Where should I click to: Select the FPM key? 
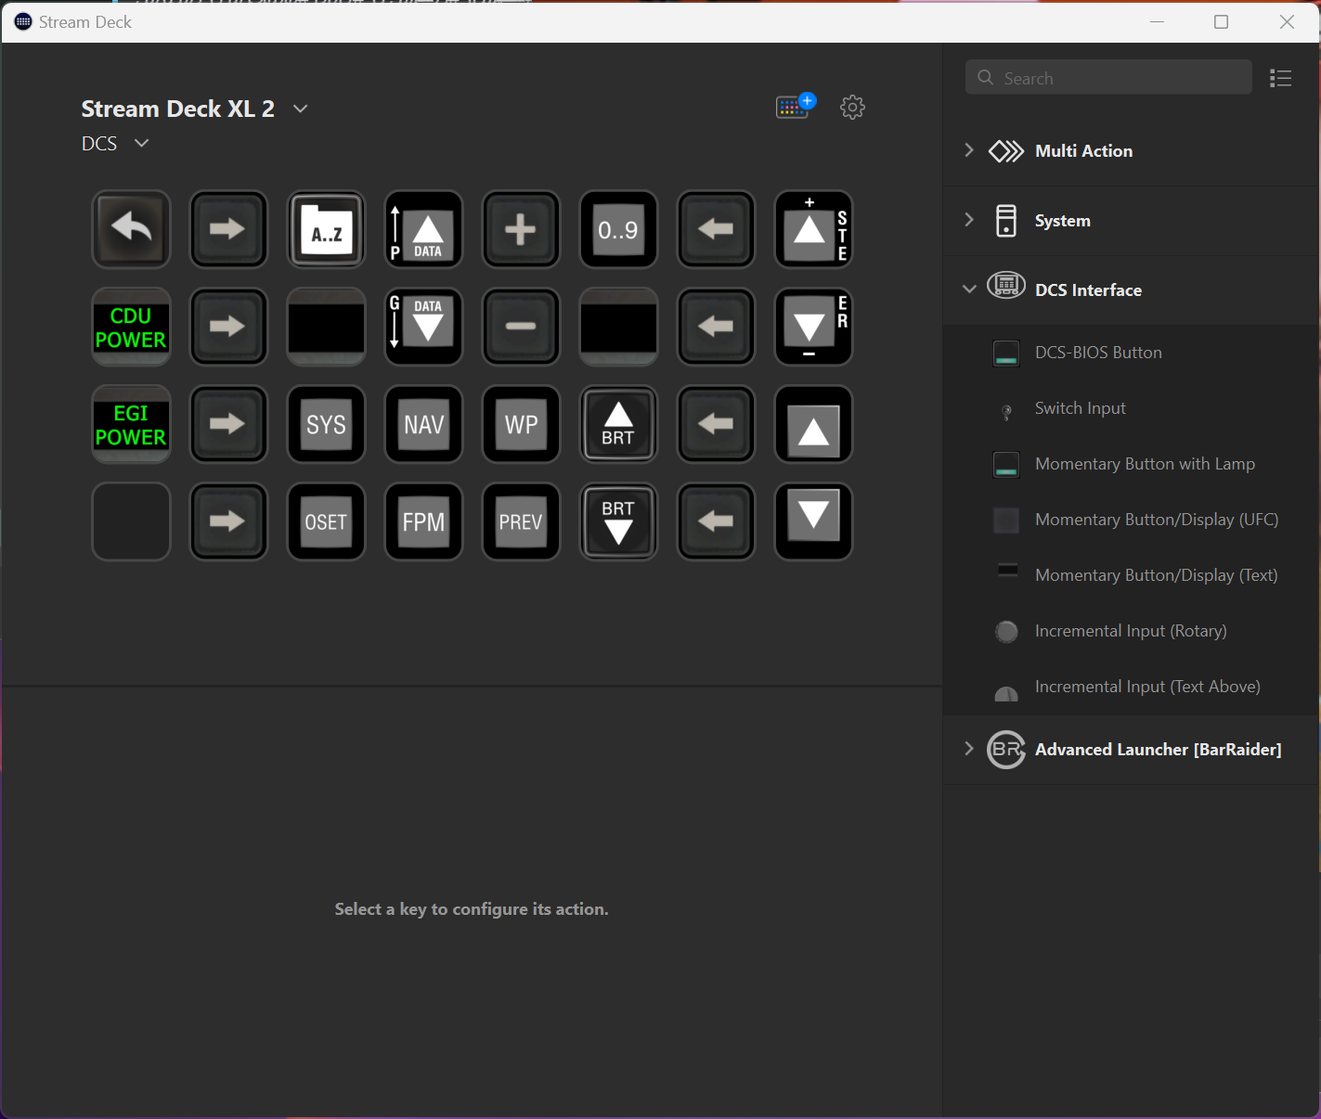(423, 521)
